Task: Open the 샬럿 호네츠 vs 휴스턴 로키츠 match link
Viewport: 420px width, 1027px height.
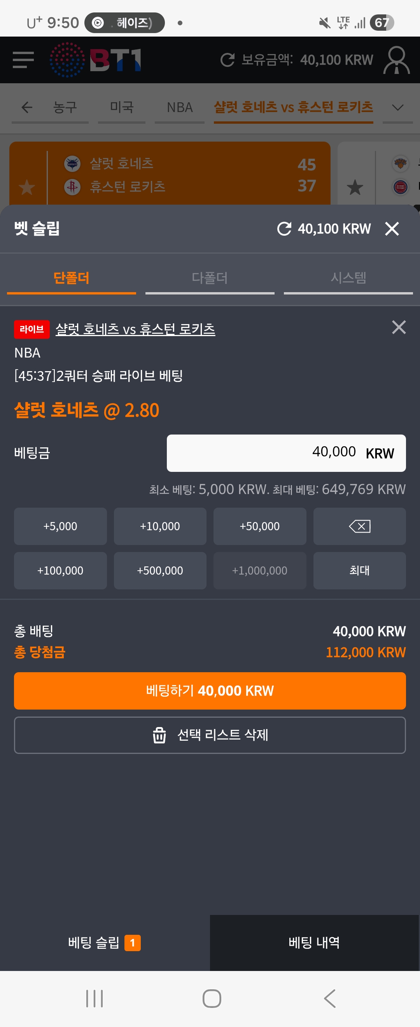Action: pos(135,329)
